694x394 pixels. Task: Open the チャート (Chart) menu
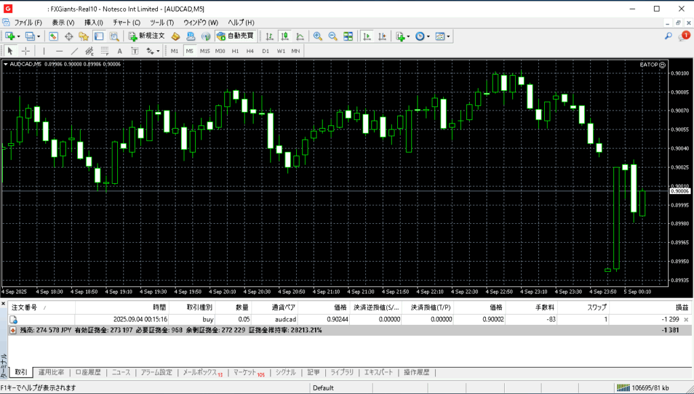pos(126,22)
